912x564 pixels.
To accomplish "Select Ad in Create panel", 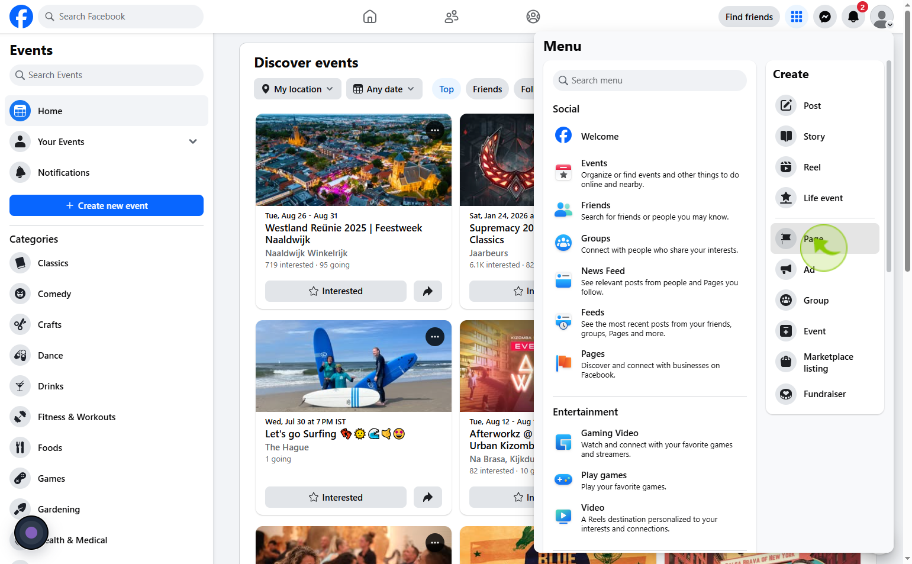I will pyautogui.click(x=825, y=269).
